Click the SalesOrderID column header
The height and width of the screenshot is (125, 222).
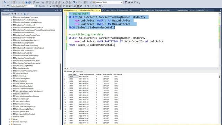point(73,74)
